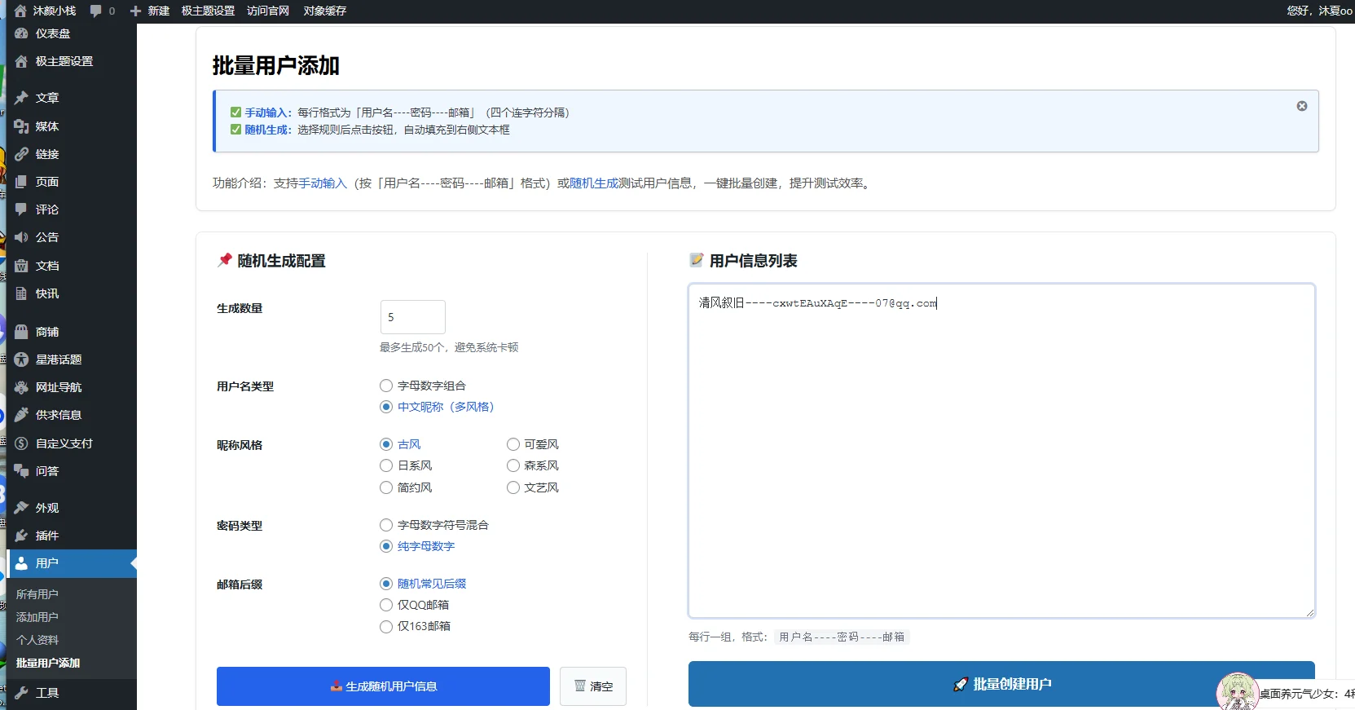Image resolution: width=1355 pixels, height=710 pixels.
Task: Choose the 可爱风 nickname style
Action: [513, 444]
